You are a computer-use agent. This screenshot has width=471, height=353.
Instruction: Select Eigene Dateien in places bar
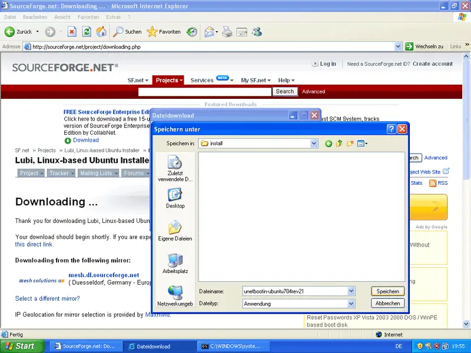[175, 231]
